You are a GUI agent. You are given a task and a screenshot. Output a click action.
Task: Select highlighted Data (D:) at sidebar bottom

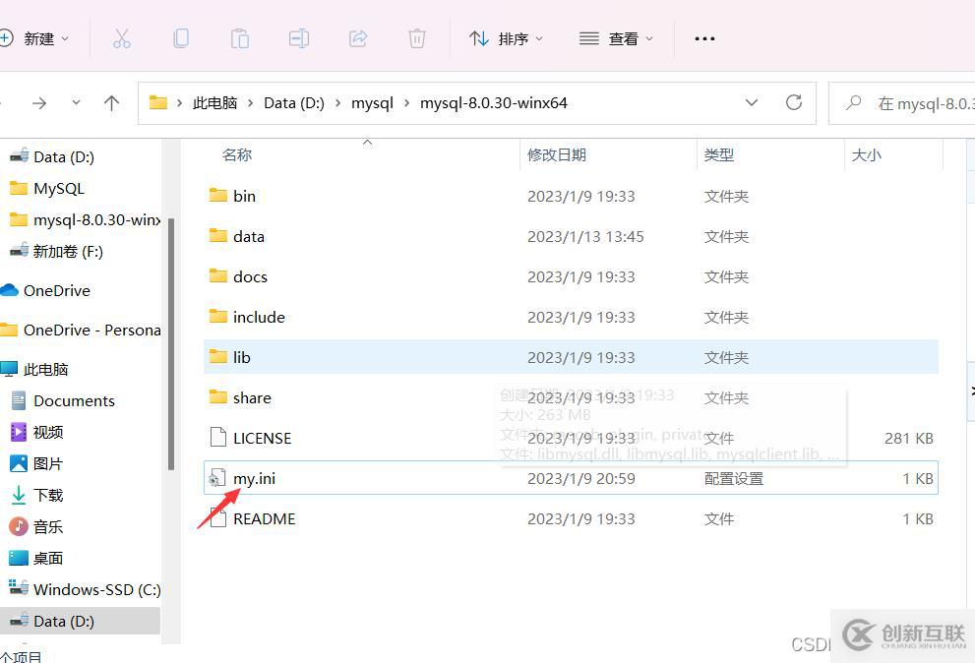(80, 621)
